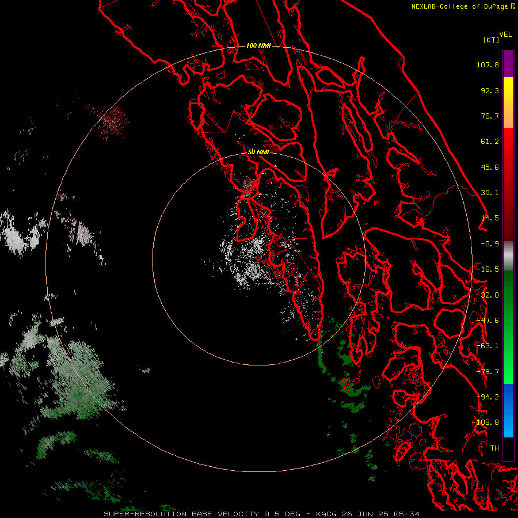Click the [KT] units label
This screenshot has height=518, width=518.
point(492,40)
